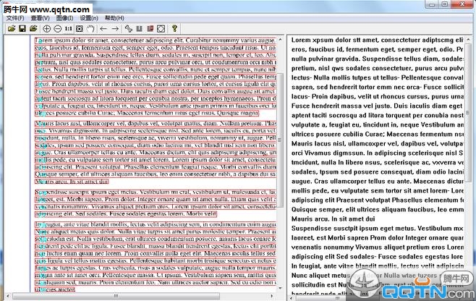The image size is (476, 301).
Task: Click recognized line starting 'Quisque semper, elit'
Action: (x=377, y=210)
